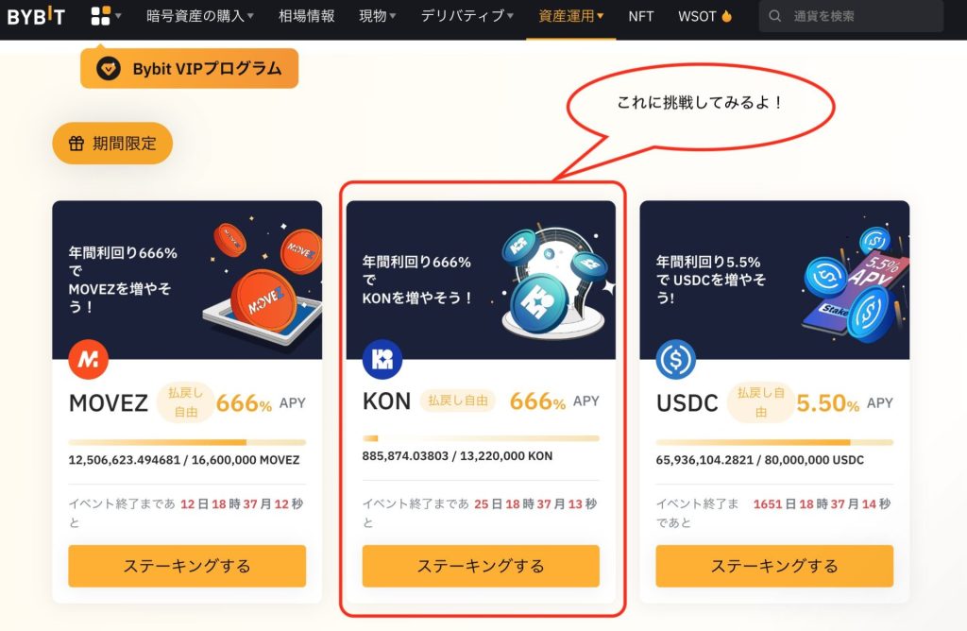Click the KON coin logo icon
The height and width of the screenshot is (631, 967).
click(382, 359)
